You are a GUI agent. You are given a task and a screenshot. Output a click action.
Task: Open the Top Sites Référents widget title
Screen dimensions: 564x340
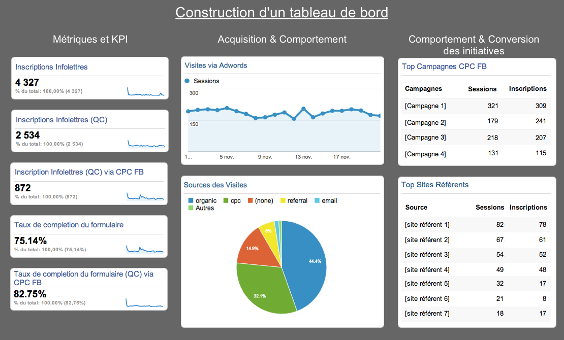435,185
